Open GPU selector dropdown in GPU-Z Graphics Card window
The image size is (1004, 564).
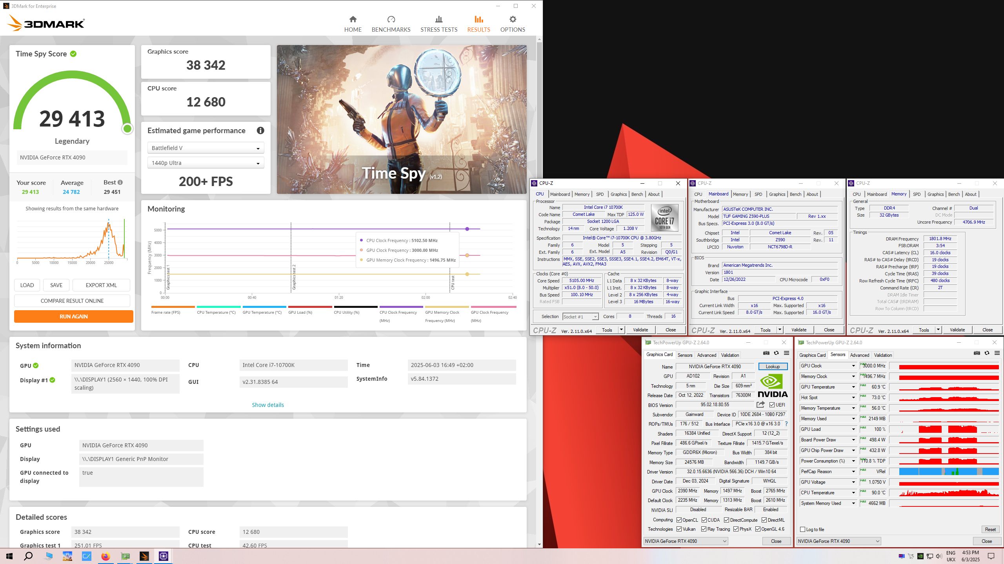click(x=686, y=541)
